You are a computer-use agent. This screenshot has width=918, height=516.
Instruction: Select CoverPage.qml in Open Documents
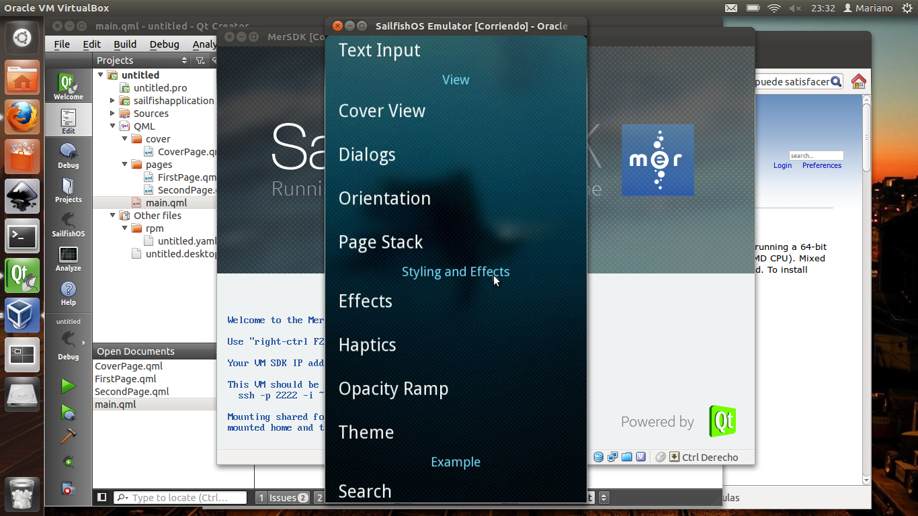point(128,366)
